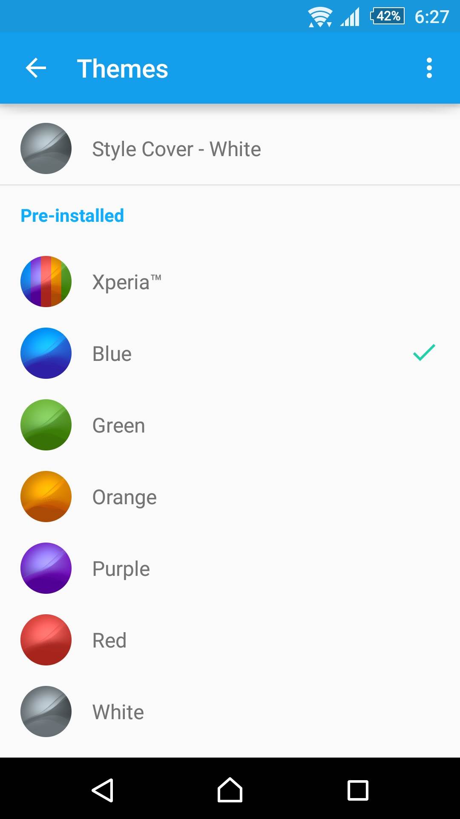
Task: Apply the Green theme
Action: click(x=119, y=425)
